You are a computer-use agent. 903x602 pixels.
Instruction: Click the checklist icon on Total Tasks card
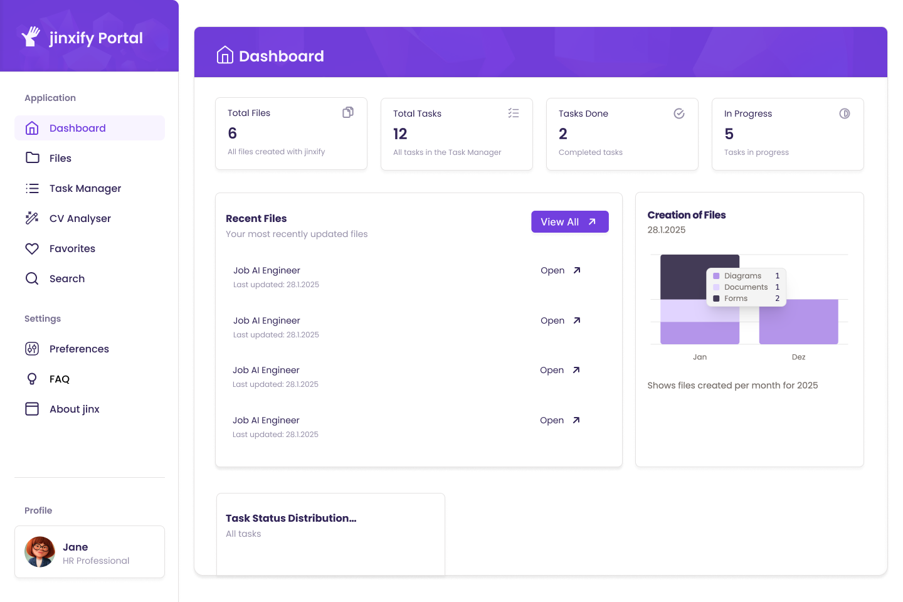[x=514, y=113]
